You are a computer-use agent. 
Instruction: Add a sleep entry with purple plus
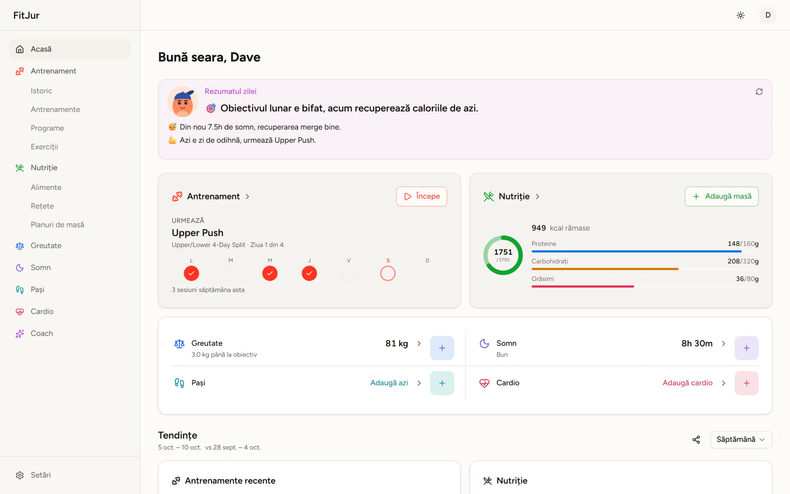point(746,348)
